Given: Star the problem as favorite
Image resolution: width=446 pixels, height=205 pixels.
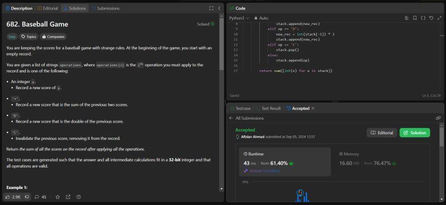Looking at the screenshot, I should [x=57, y=197].
